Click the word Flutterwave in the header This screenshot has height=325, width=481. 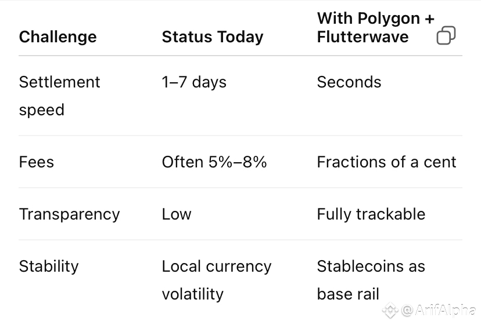point(362,37)
